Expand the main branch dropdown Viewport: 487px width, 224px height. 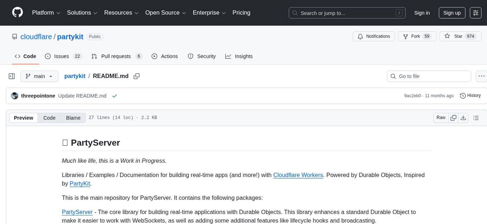pos(39,76)
